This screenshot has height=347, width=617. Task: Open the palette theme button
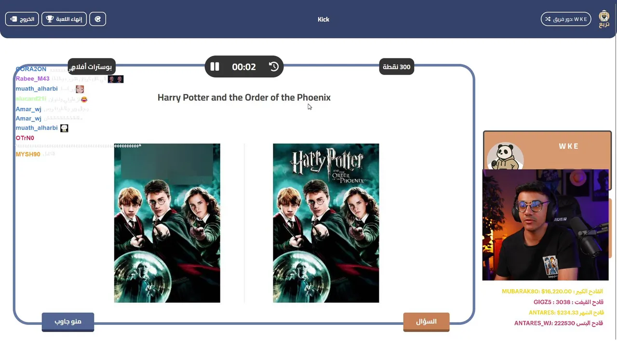pos(97,19)
